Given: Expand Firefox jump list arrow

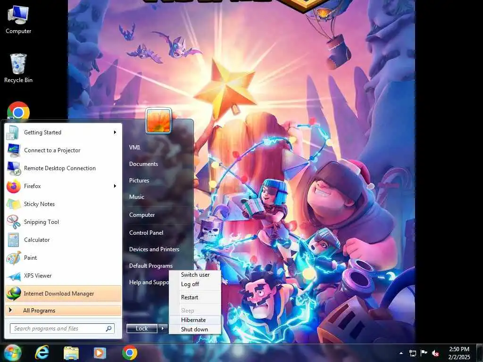Looking at the screenshot, I should (x=115, y=186).
